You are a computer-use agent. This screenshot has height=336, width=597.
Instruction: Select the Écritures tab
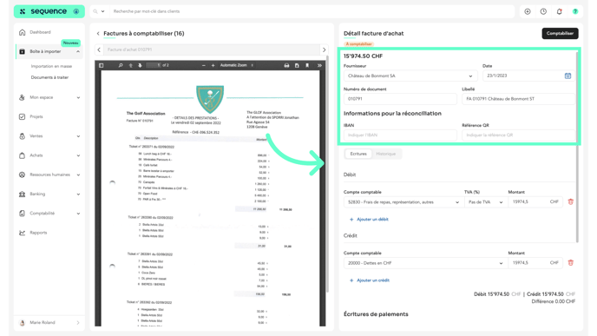[x=358, y=154]
